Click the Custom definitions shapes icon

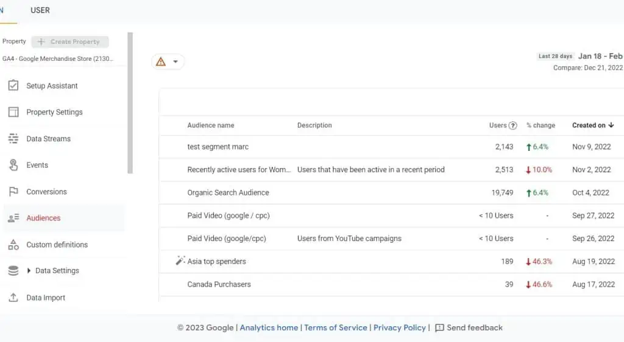13,244
